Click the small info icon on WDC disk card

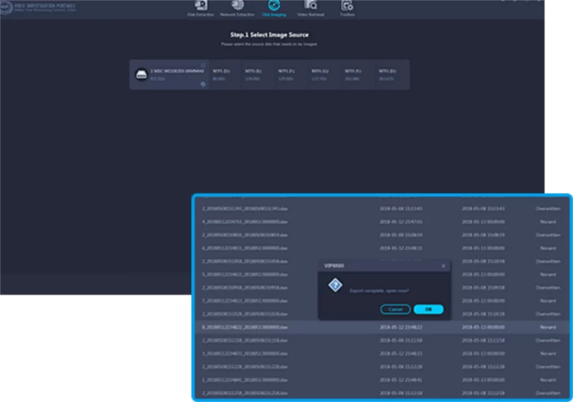click(x=203, y=84)
